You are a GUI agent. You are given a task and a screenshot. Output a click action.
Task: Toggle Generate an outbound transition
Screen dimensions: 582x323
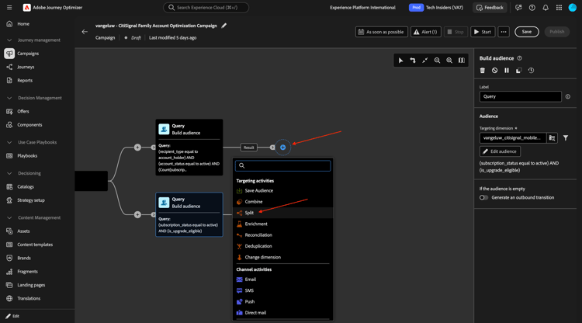tap(483, 197)
